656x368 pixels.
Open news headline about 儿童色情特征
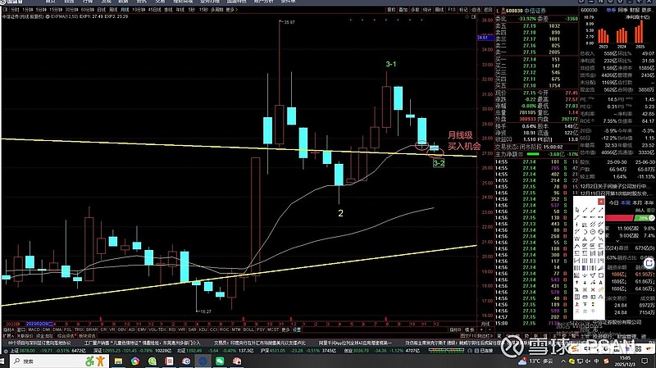coord(142,343)
